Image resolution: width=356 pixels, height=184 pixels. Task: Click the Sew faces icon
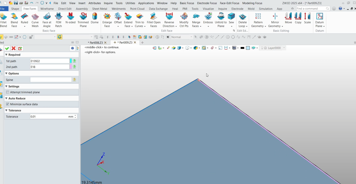tap(231, 17)
